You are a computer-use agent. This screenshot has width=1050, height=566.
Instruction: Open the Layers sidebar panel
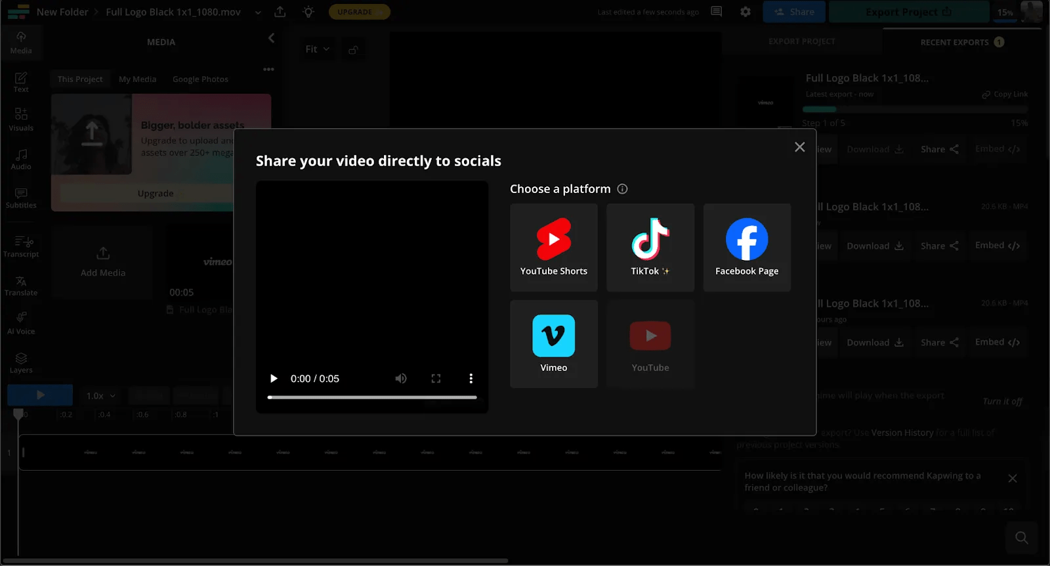coord(21,362)
